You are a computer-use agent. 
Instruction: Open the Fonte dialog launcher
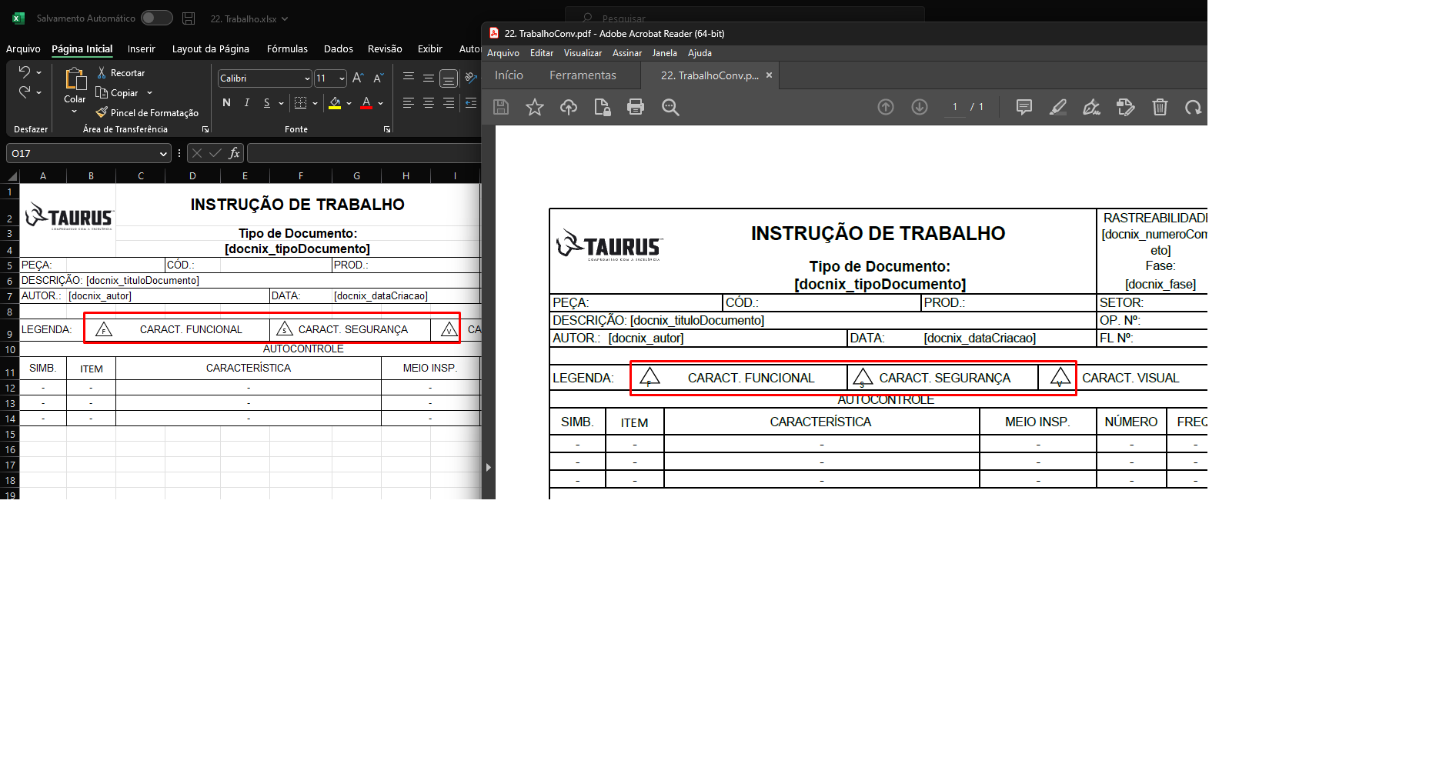(387, 129)
